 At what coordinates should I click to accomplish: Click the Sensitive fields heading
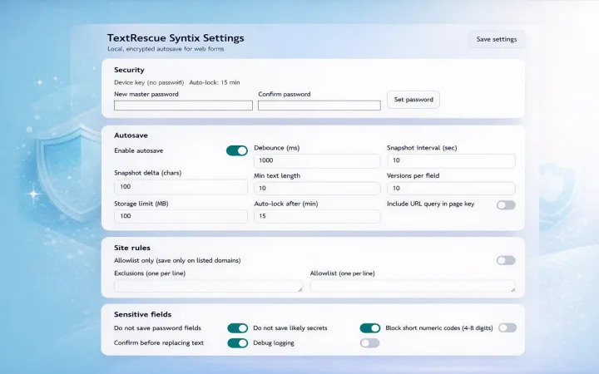coord(142,314)
